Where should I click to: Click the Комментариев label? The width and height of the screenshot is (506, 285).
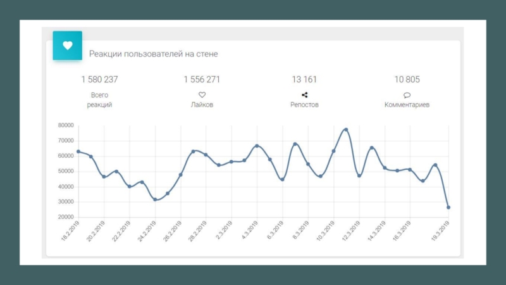407,105
